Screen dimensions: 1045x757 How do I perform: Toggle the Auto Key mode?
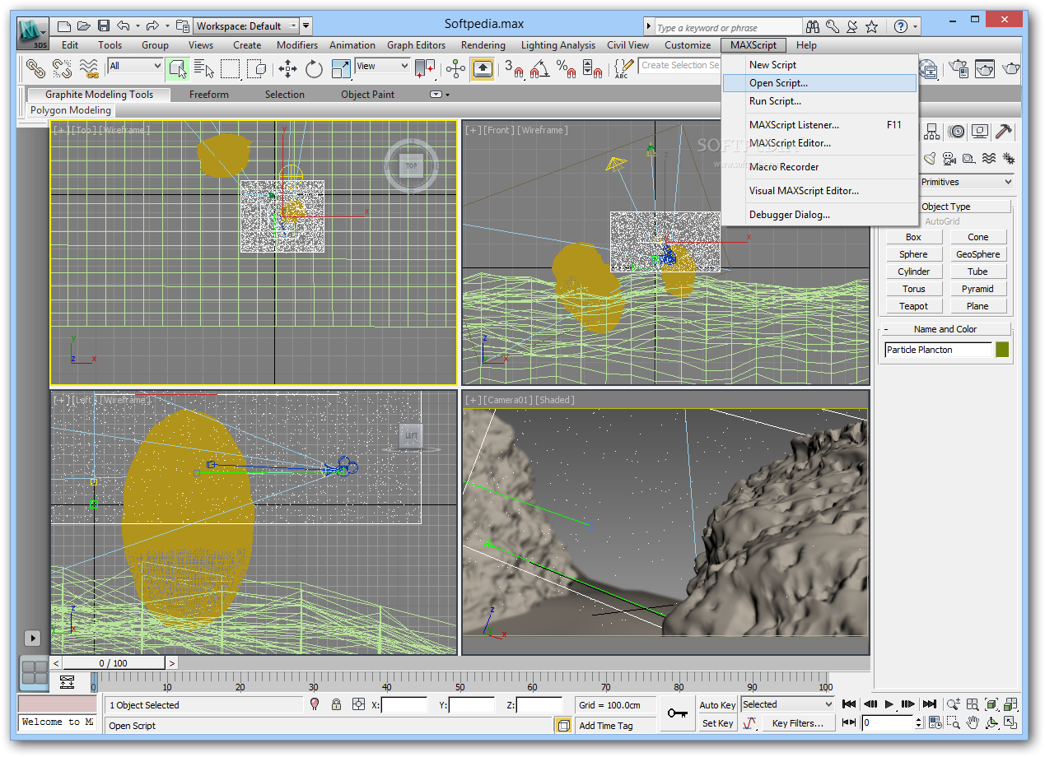pos(717,705)
